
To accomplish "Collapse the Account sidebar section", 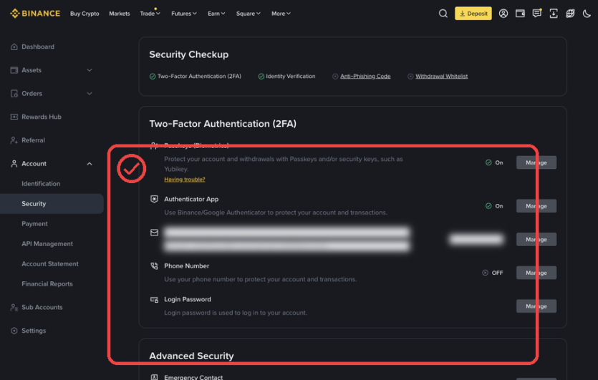I will point(90,163).
